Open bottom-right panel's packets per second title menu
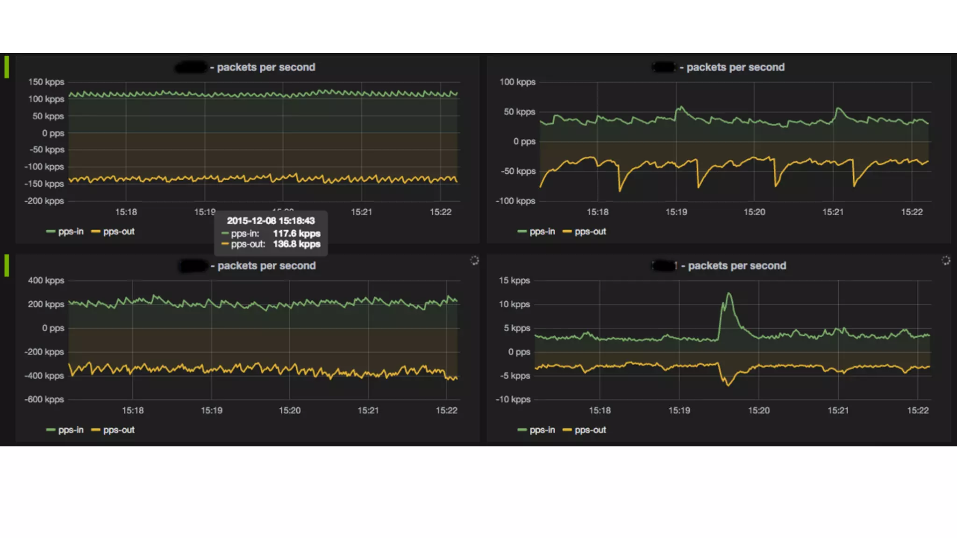This screenshot has width=957, height=538. pyautogui.click(x=736, y=266)
